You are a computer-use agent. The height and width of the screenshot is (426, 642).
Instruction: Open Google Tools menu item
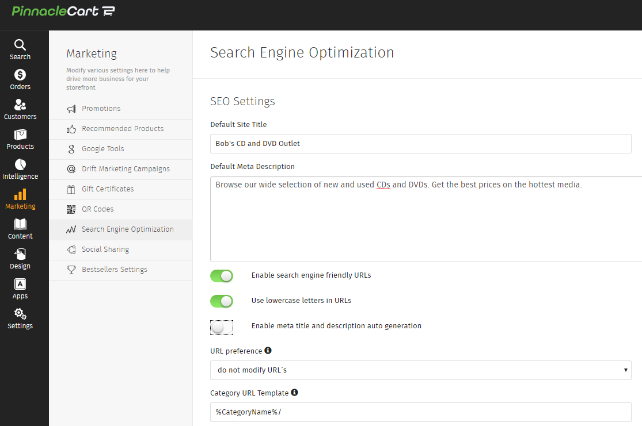coord(121,149)
